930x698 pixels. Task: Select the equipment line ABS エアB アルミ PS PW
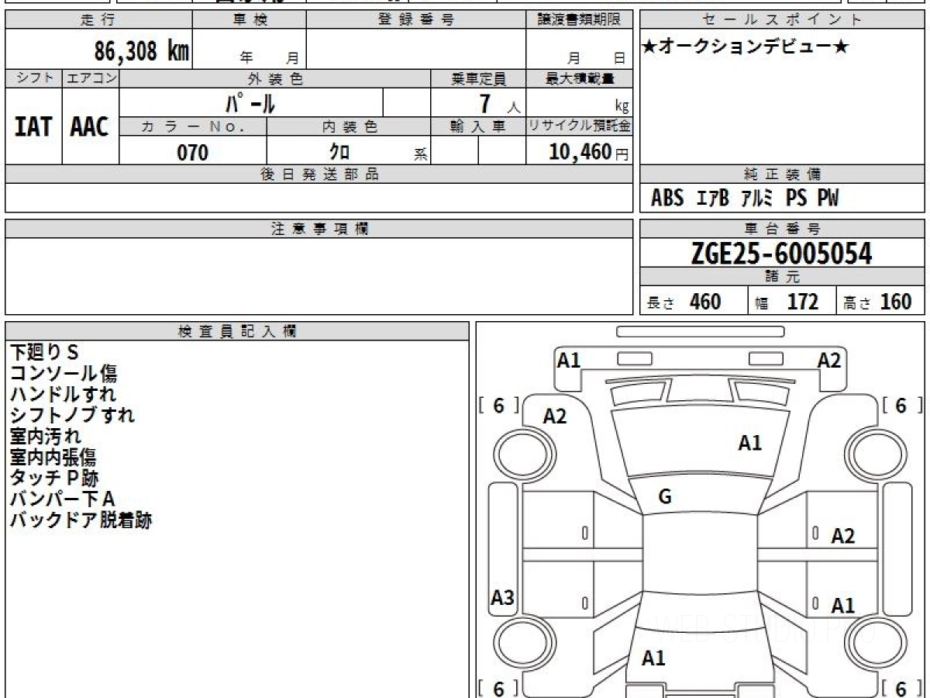tap(744, 199)
